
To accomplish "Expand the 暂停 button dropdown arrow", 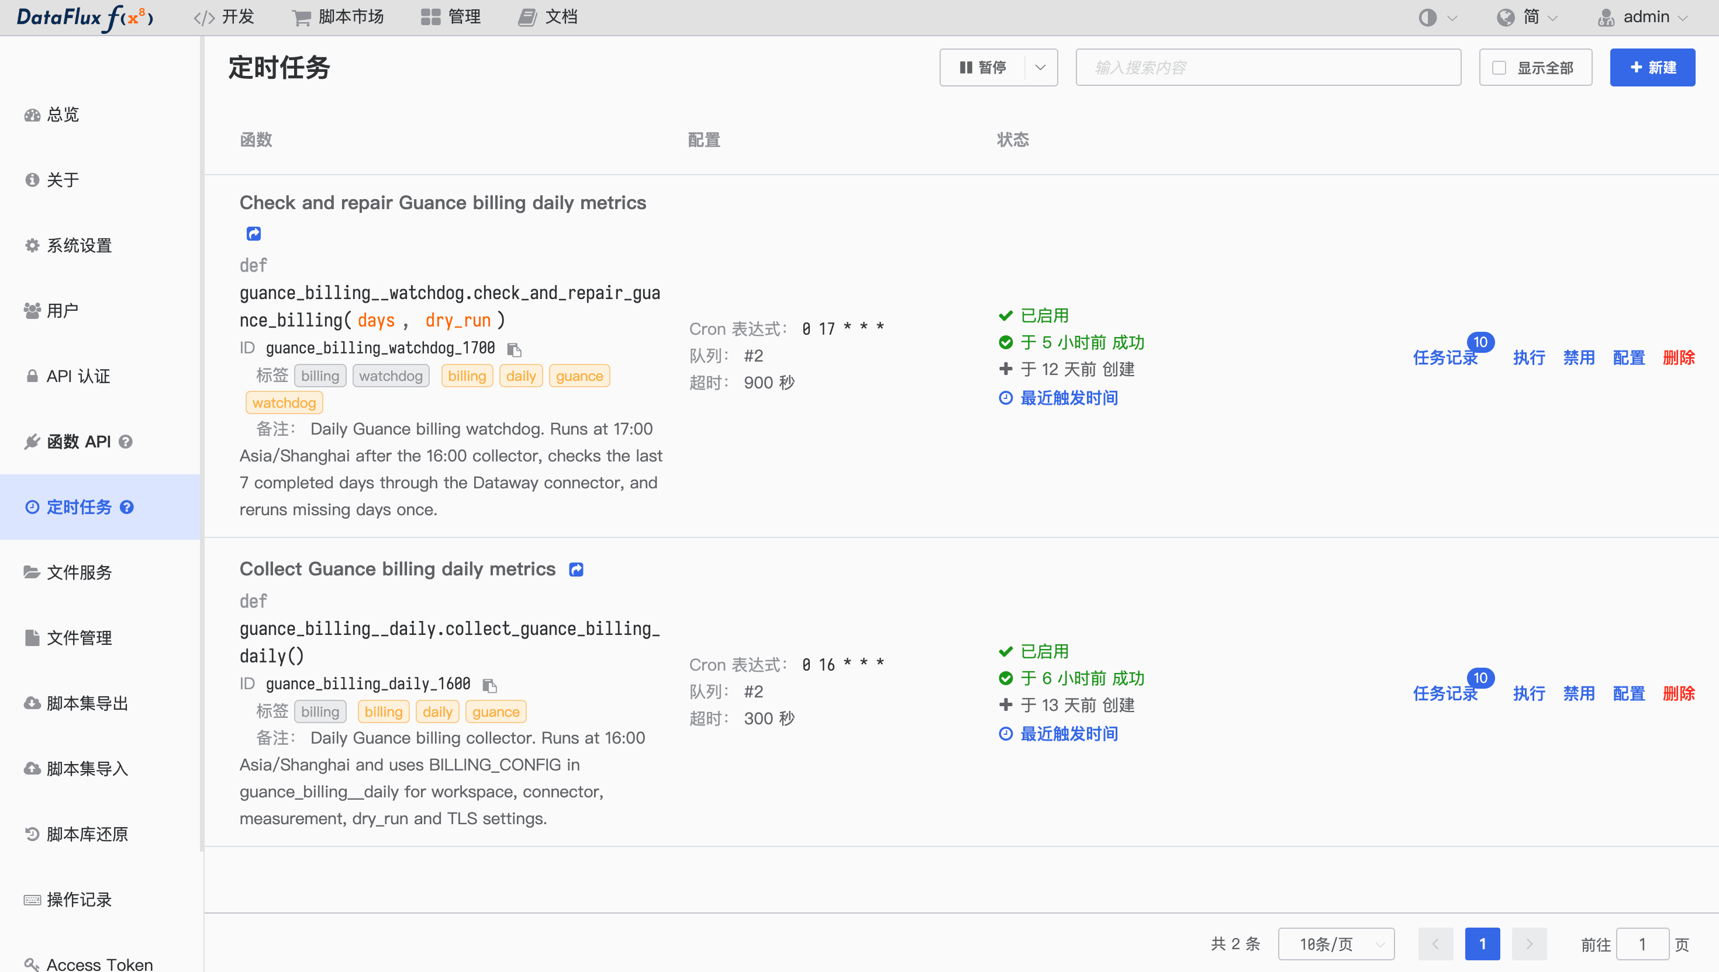I will pos(1040,67).
